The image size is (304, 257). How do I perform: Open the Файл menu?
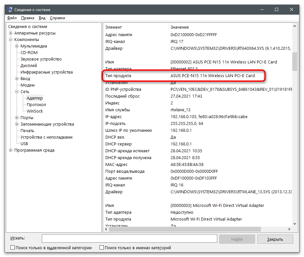point(12,18)
